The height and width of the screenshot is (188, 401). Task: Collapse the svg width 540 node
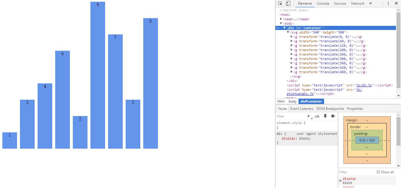pos(288,32)
